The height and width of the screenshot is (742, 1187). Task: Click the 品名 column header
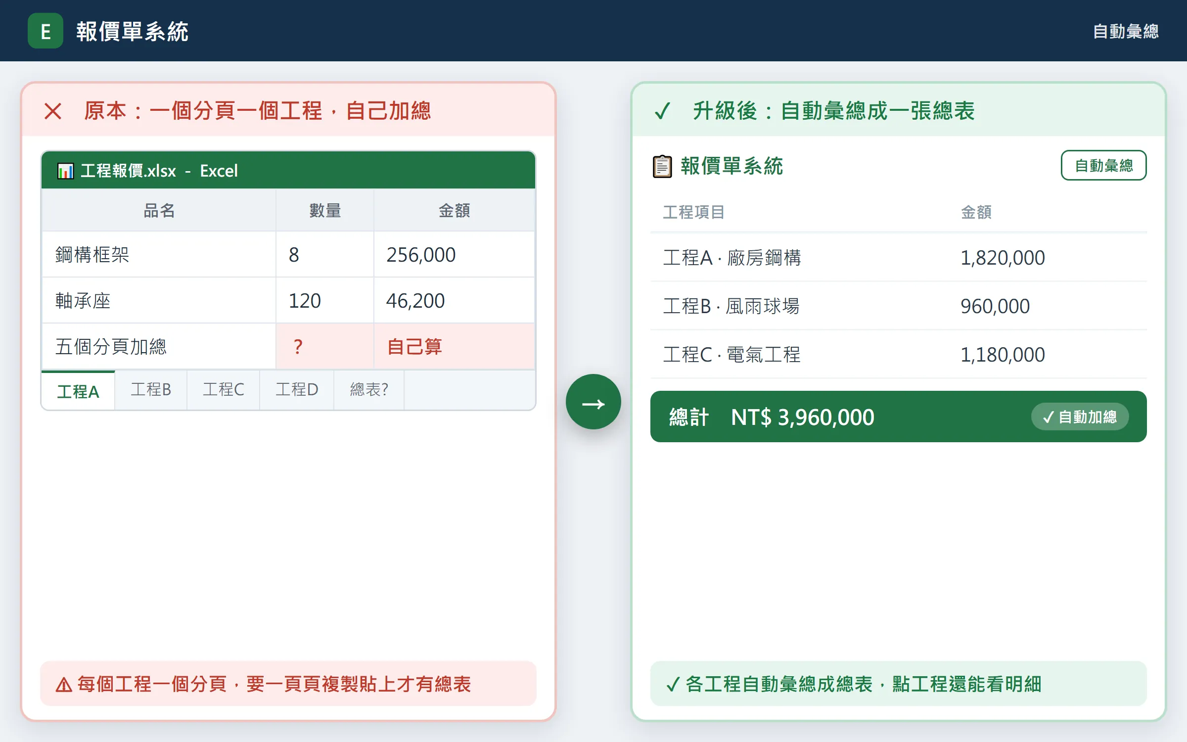159,210
